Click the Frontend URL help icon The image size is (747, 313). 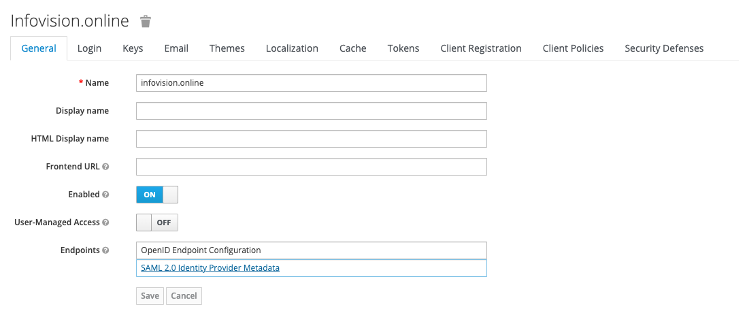click(x=105, y=167)
